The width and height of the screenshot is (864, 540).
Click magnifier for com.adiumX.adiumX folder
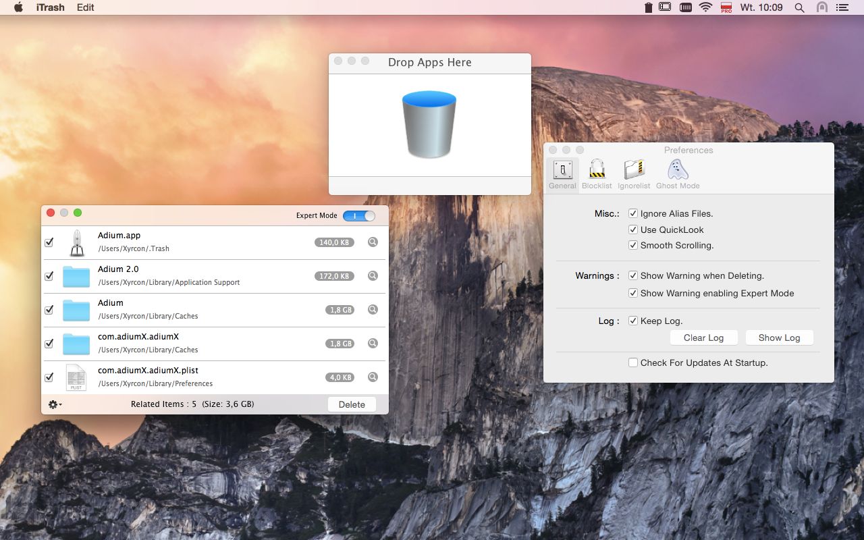(373, 344)
